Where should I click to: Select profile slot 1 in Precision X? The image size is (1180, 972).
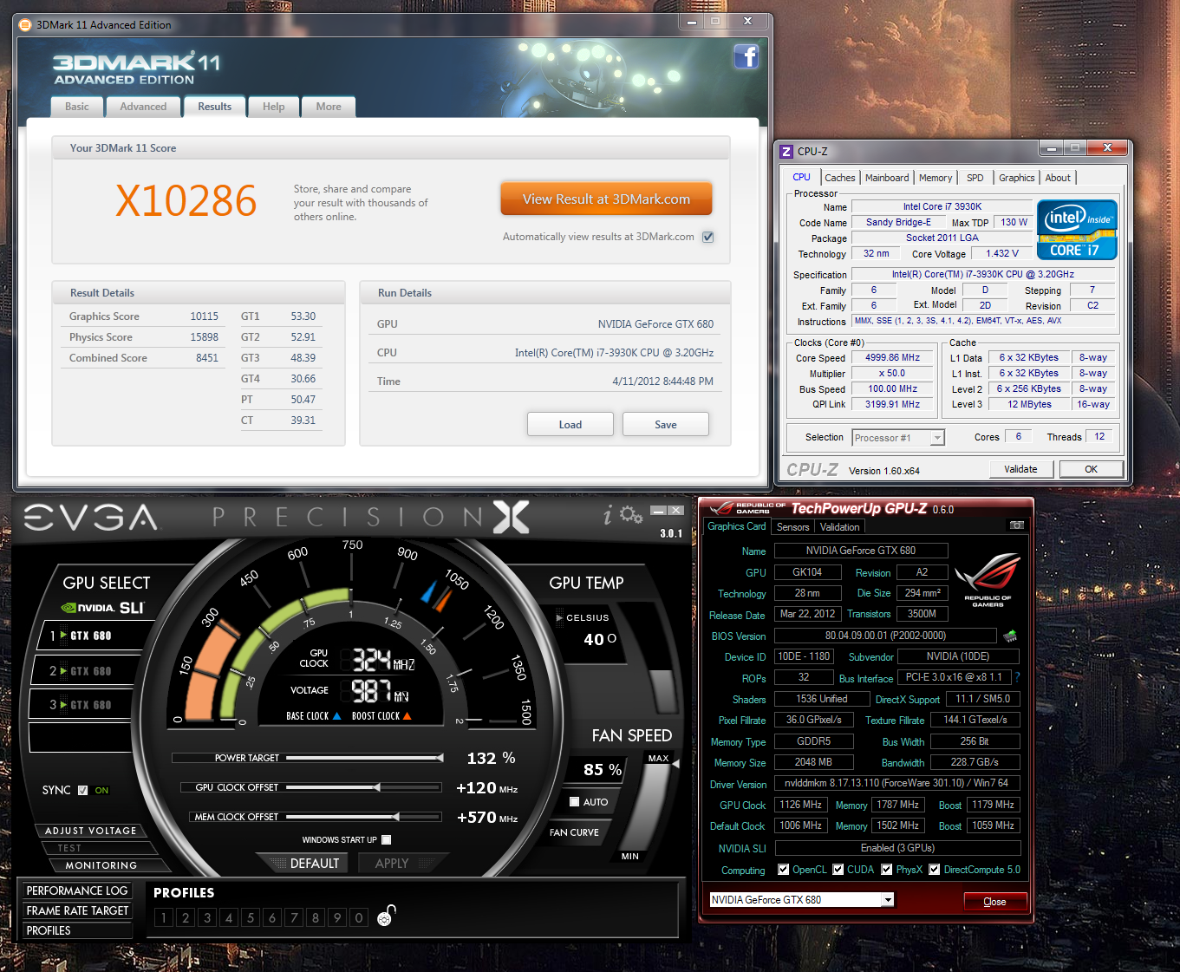click(x=164, y=917)
